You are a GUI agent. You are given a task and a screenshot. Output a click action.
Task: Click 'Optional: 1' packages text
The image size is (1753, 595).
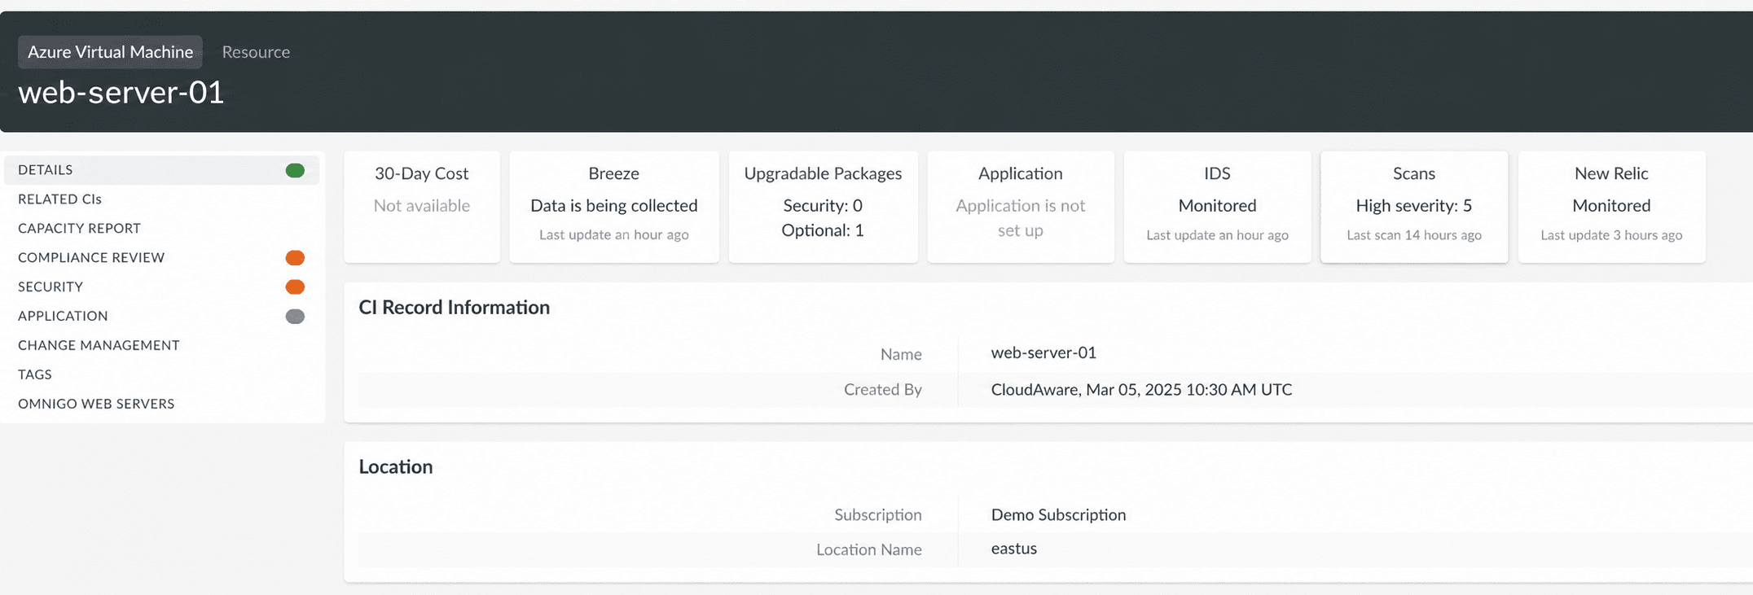[x=823, y=231]
